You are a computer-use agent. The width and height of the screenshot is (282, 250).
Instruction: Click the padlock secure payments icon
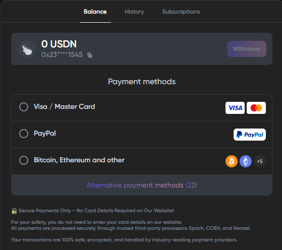pos(14,211)
